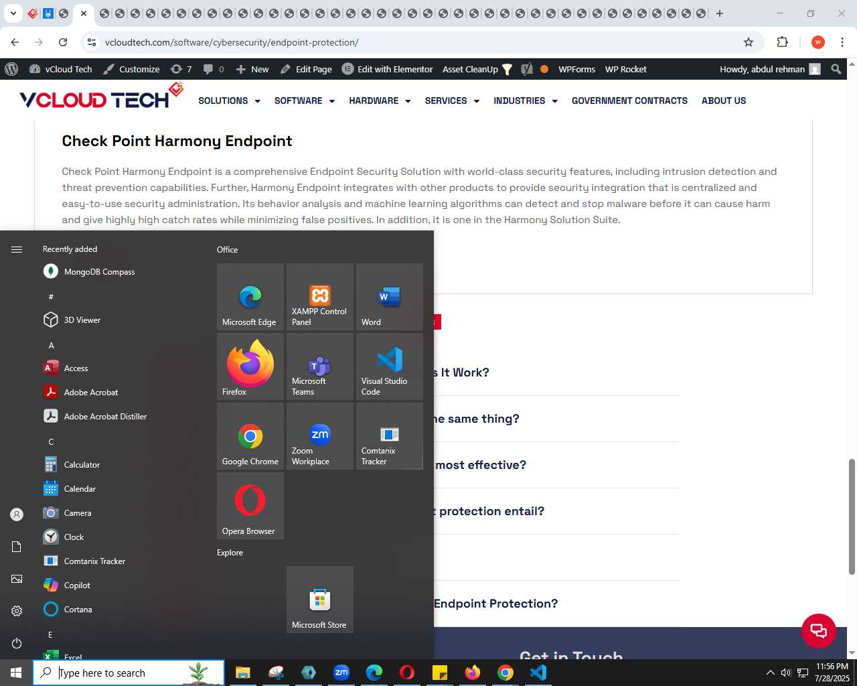Open Asset CleanUp admin link
The width and height of the screenshot is (857, 686).
pos(477,69)
